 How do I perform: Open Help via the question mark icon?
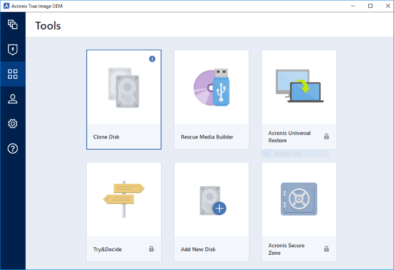[x=13, y=149]
